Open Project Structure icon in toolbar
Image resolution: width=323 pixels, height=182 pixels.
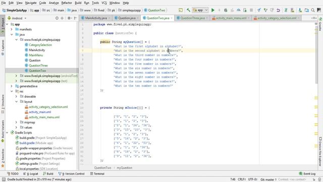pyautogui.click(x=306, y=10)
